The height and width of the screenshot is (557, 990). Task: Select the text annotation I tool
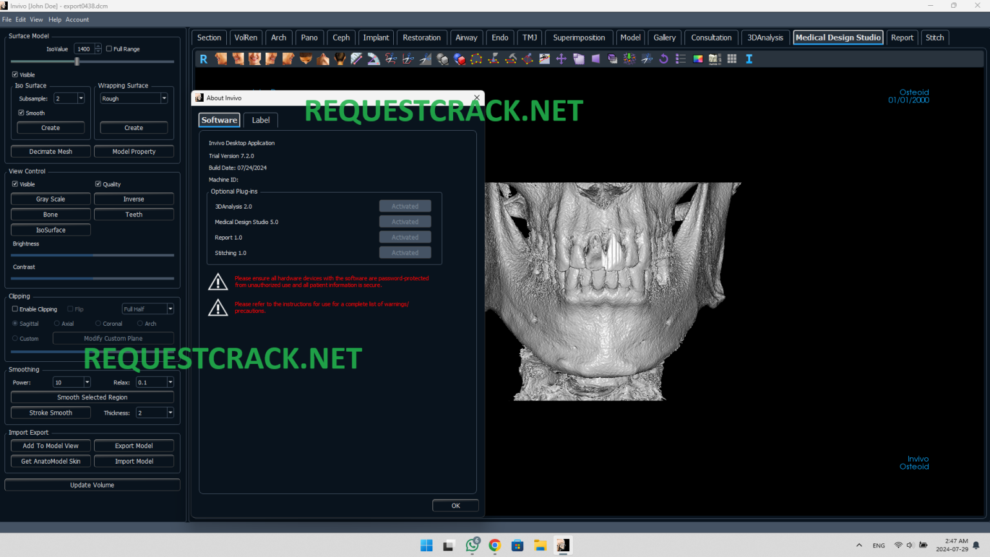coord(748,59)
